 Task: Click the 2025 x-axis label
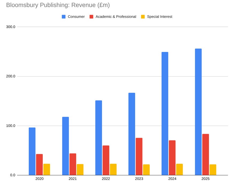point(205,179)
